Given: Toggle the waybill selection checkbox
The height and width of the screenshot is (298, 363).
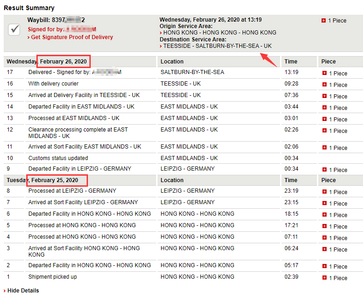Looking at the screenshot, I should [14, 29].
